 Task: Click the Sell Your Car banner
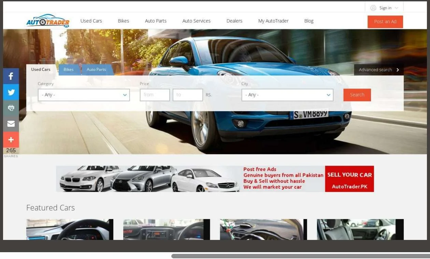pyautogui.click(x=349, y=179)
